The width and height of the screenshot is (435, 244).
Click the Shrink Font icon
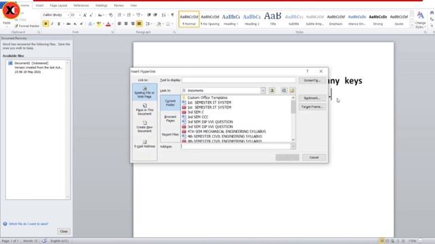[x=91, y=15]
